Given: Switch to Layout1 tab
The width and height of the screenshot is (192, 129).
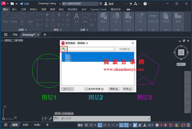Looking at the screenshot, I should click(x=26, y=125).
